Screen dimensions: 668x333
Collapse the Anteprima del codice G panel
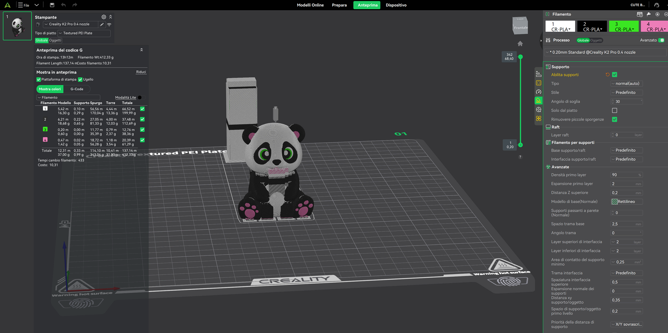click(x=141, y=50)
